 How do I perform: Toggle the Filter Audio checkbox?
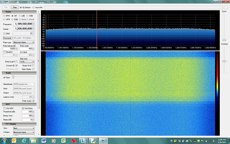(x=33, y=101)
